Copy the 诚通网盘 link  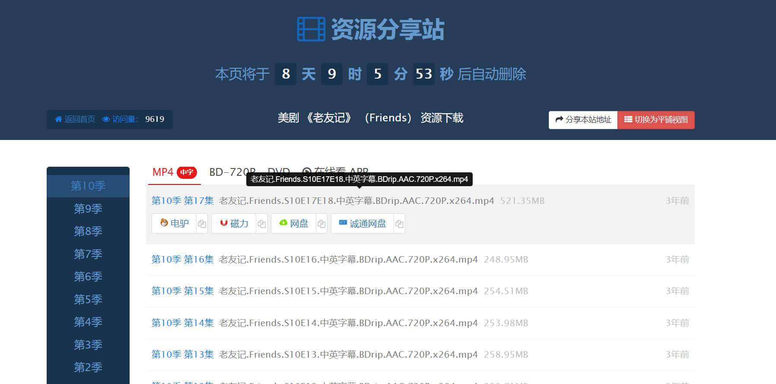399,224
